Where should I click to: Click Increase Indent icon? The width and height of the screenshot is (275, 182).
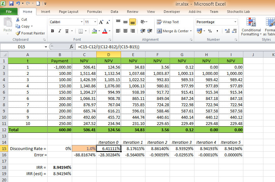click(x=150, y=31)
